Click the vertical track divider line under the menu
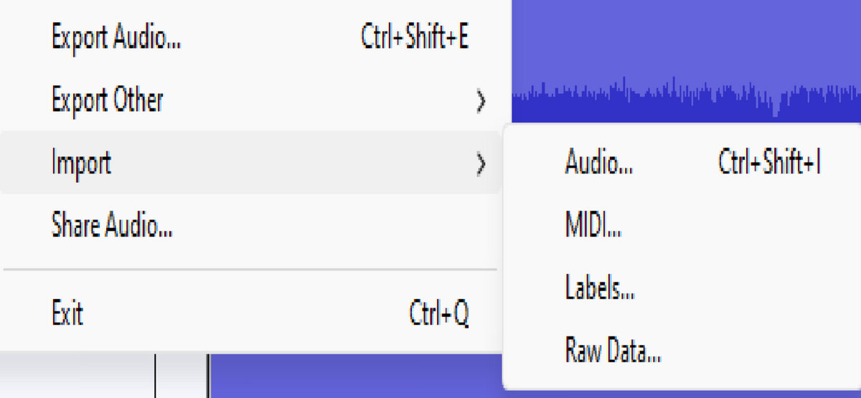Image resolution: width=861 pixels, height=398 pixels. point(156,375)
